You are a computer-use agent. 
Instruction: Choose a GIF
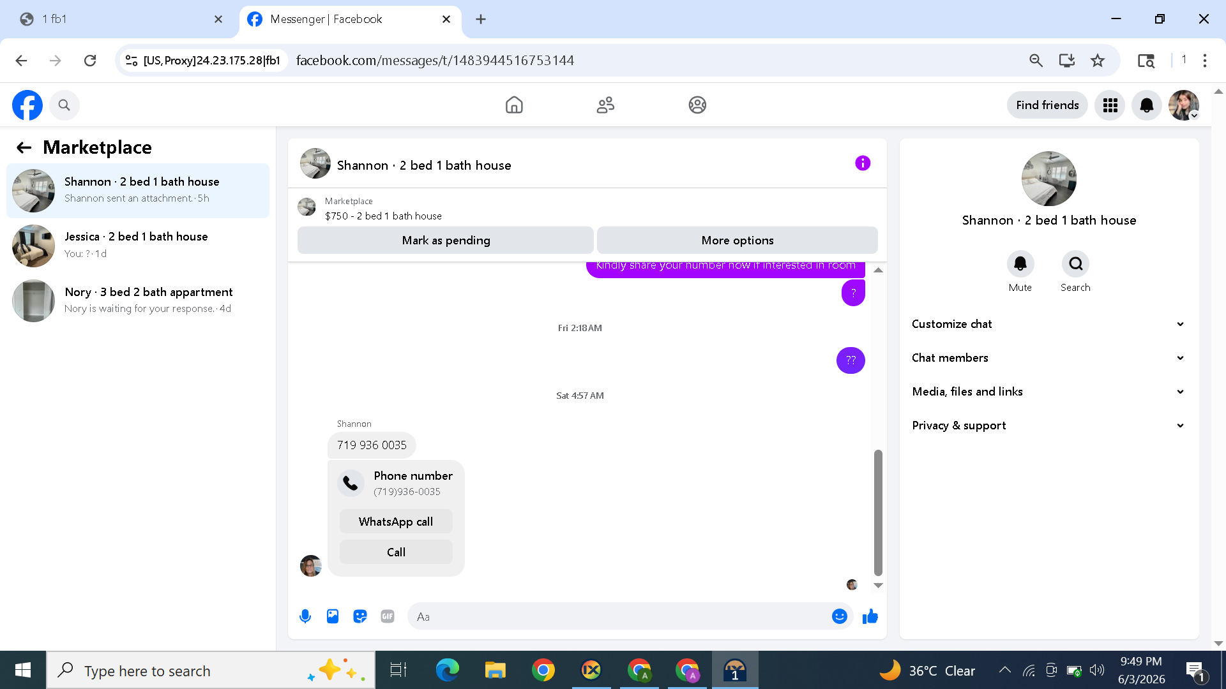coord(388,616)
